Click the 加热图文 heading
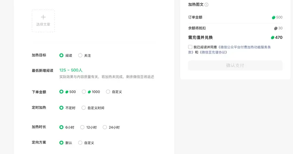Viewport: 293px width, 154px height. coord(196,4)
